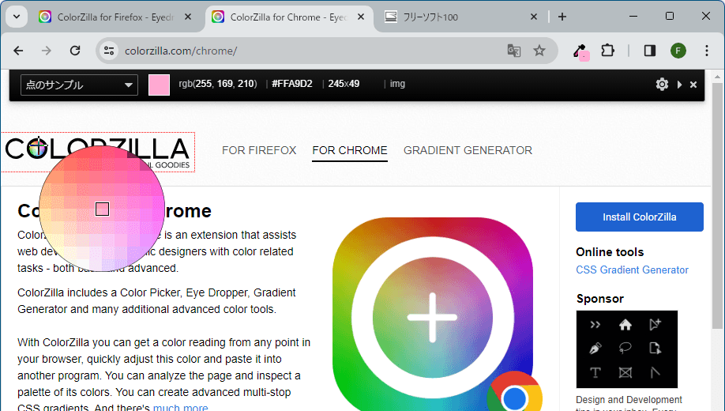The width and height of the screenshot is (725, 411).
Task: Toggle the browser side panel
Action: (x=650, y=51)
